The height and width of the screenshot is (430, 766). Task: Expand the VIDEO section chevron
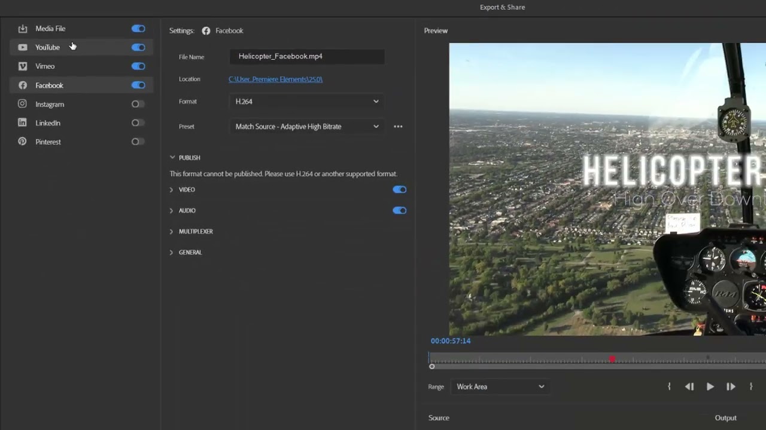coord(171,190)
